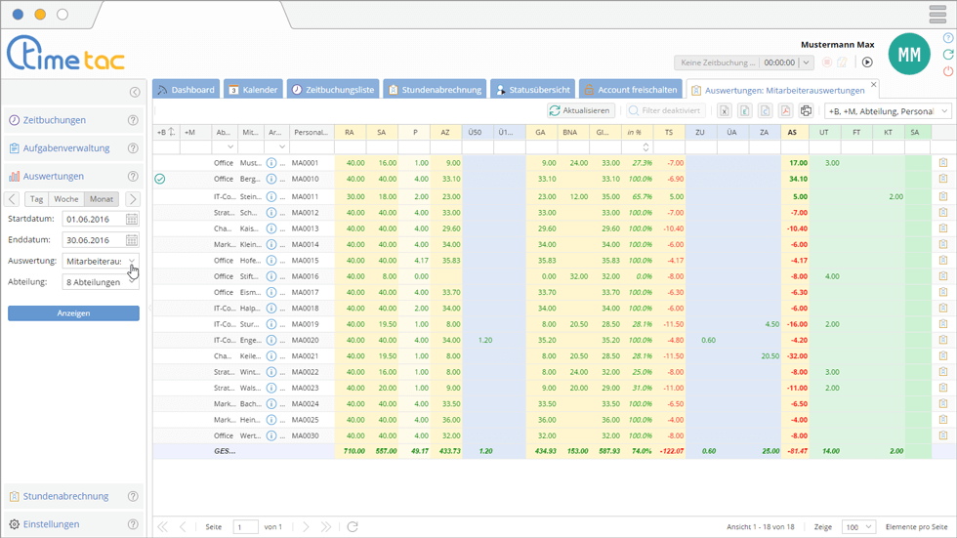Open the Abteilung dropdown

click(101, 282)
